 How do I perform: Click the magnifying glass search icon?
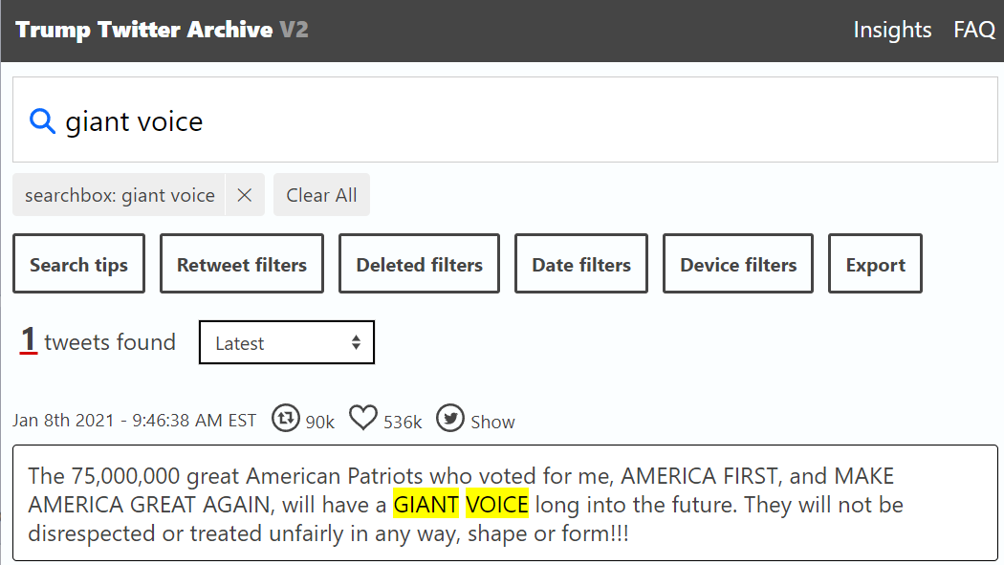pos(42,120)
